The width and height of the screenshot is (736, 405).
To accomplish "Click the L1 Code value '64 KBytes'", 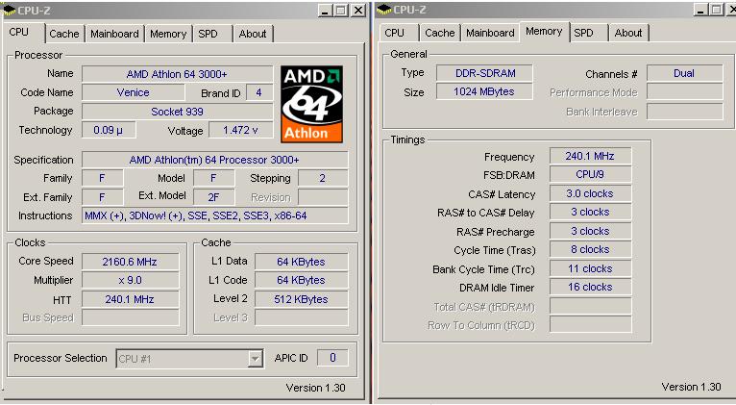I will coord(301,281).
